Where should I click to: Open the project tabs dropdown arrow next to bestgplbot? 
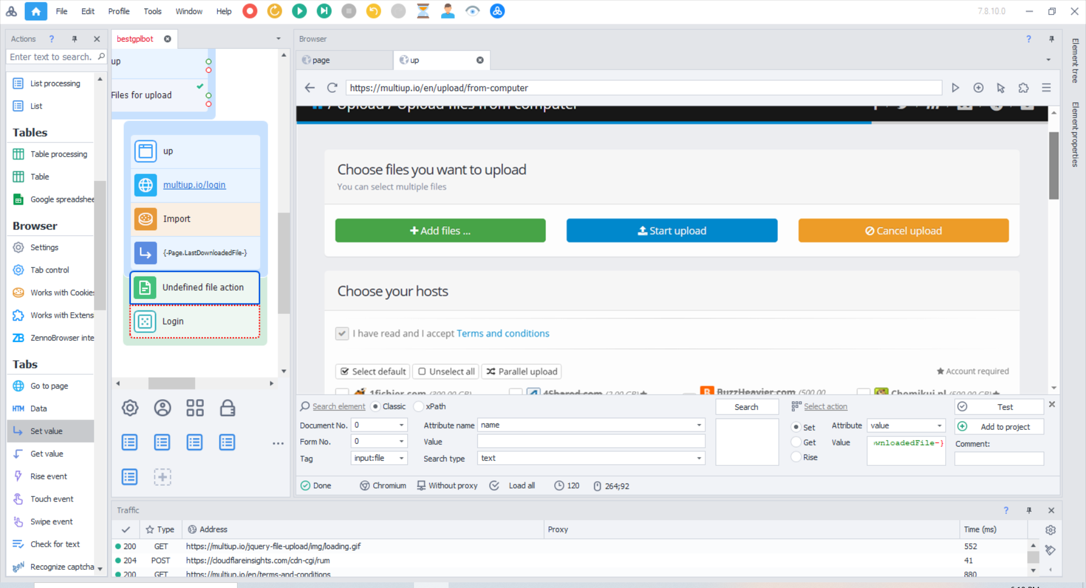click(x=278, y=39)
